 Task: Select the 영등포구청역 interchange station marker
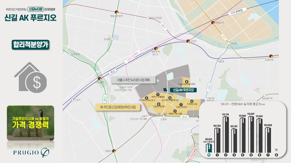[116, 12]
